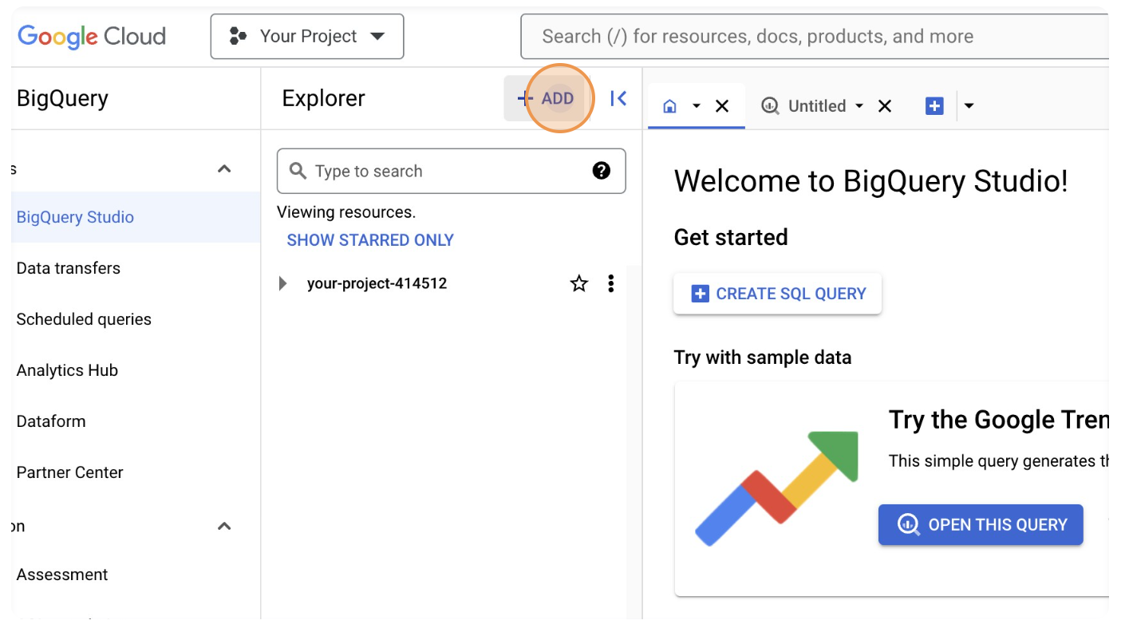Click the Google Cloud logo
This screenshot has width=1125, height=632.
click(x=92, y=37)
